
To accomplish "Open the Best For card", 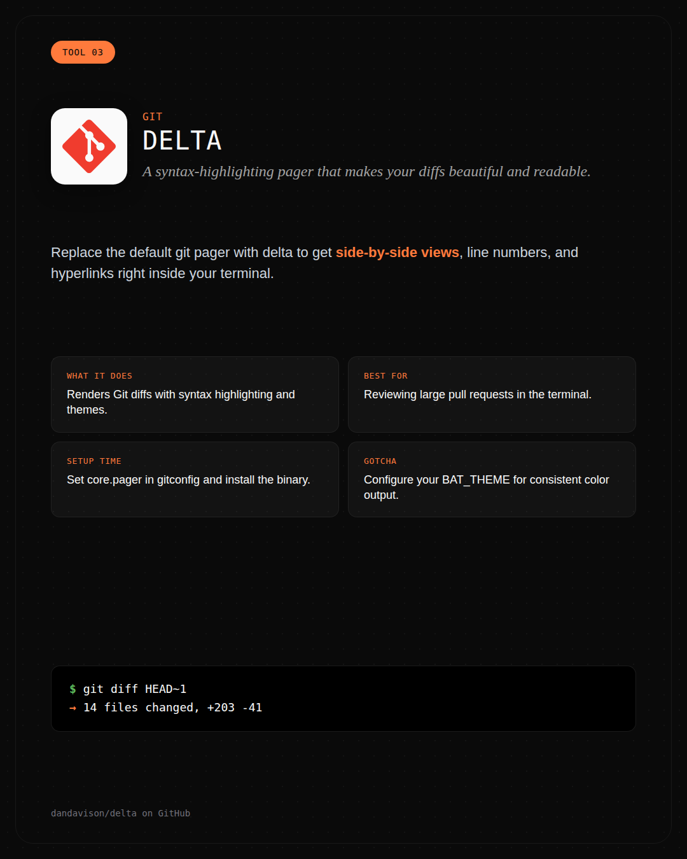I will coord(492,395).
